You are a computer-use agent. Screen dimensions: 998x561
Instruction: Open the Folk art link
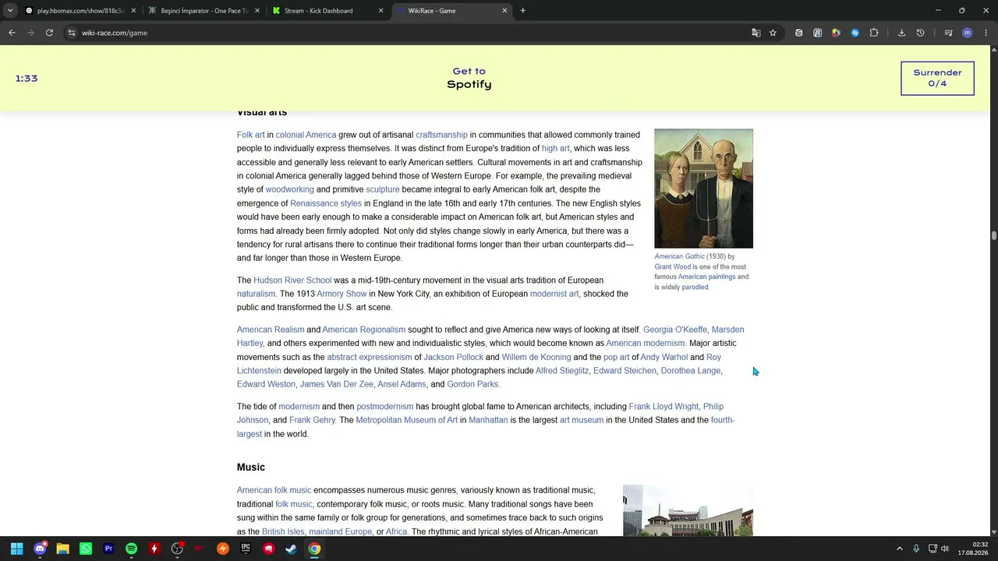[251, 135]
